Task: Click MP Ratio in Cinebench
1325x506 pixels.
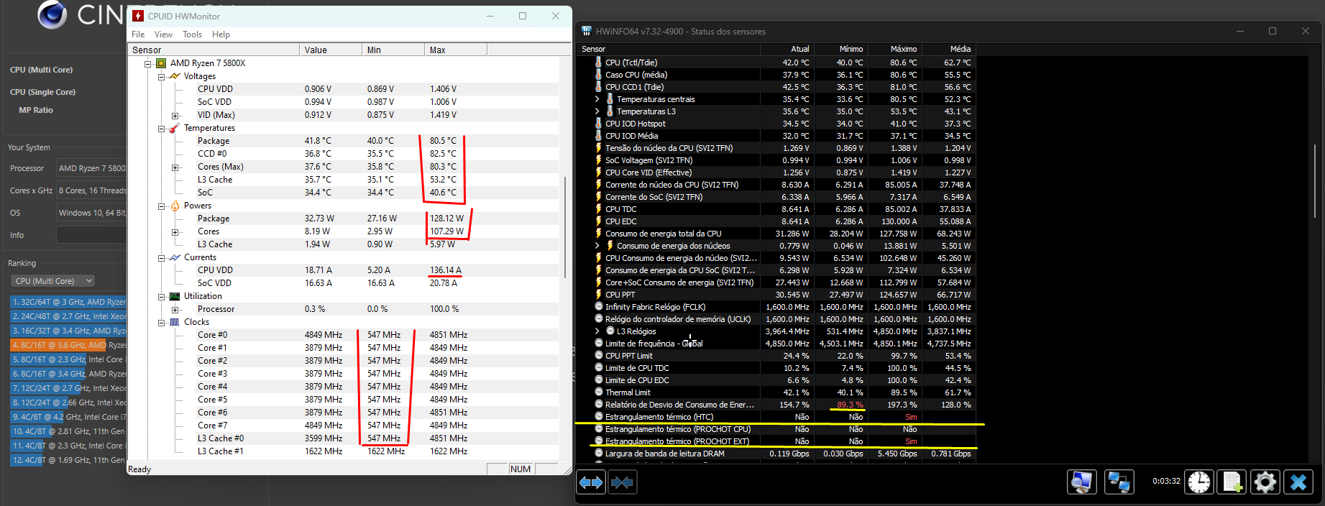Action: (x=36, y=110)
